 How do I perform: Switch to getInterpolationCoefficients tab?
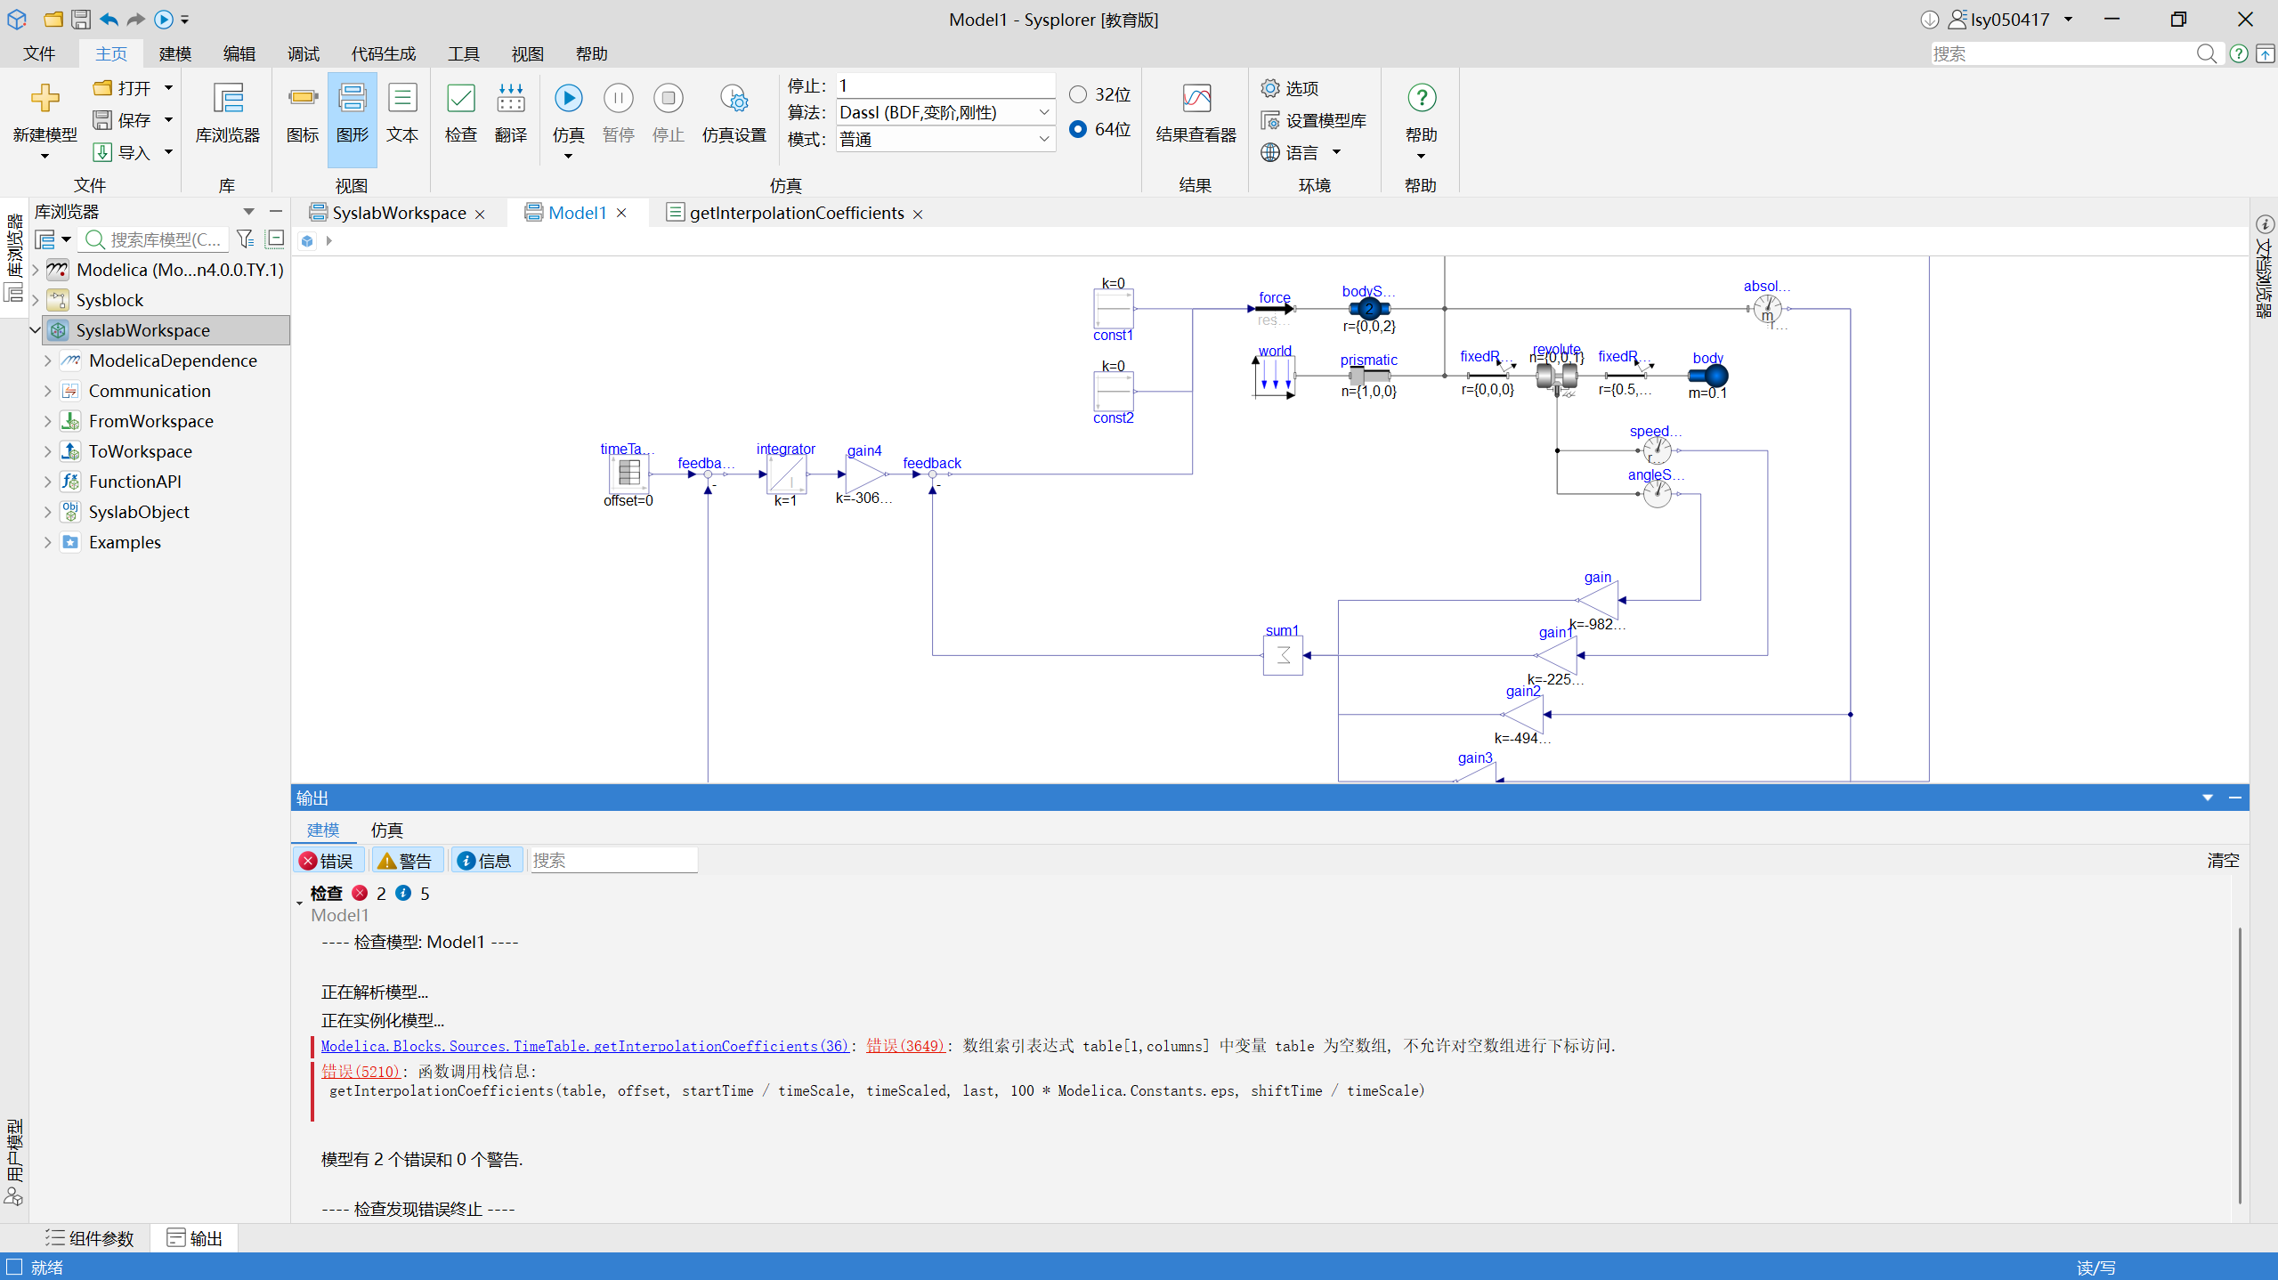[797, 213]
